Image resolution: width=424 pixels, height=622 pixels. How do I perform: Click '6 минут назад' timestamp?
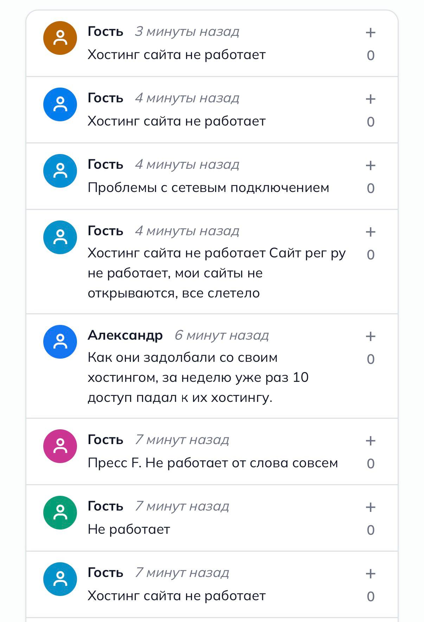(x=222, y=335)
